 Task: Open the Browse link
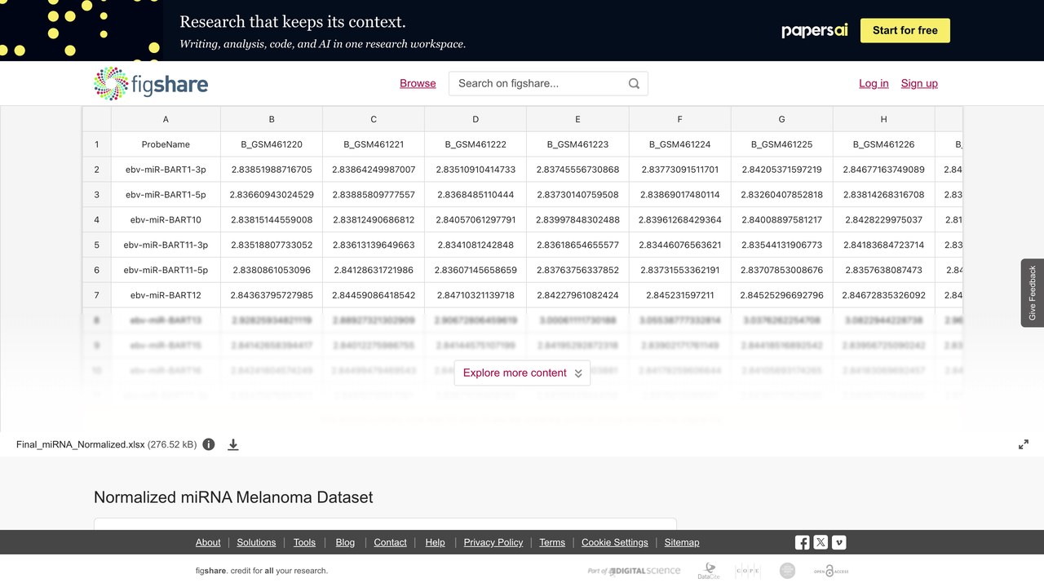(418, 83)
